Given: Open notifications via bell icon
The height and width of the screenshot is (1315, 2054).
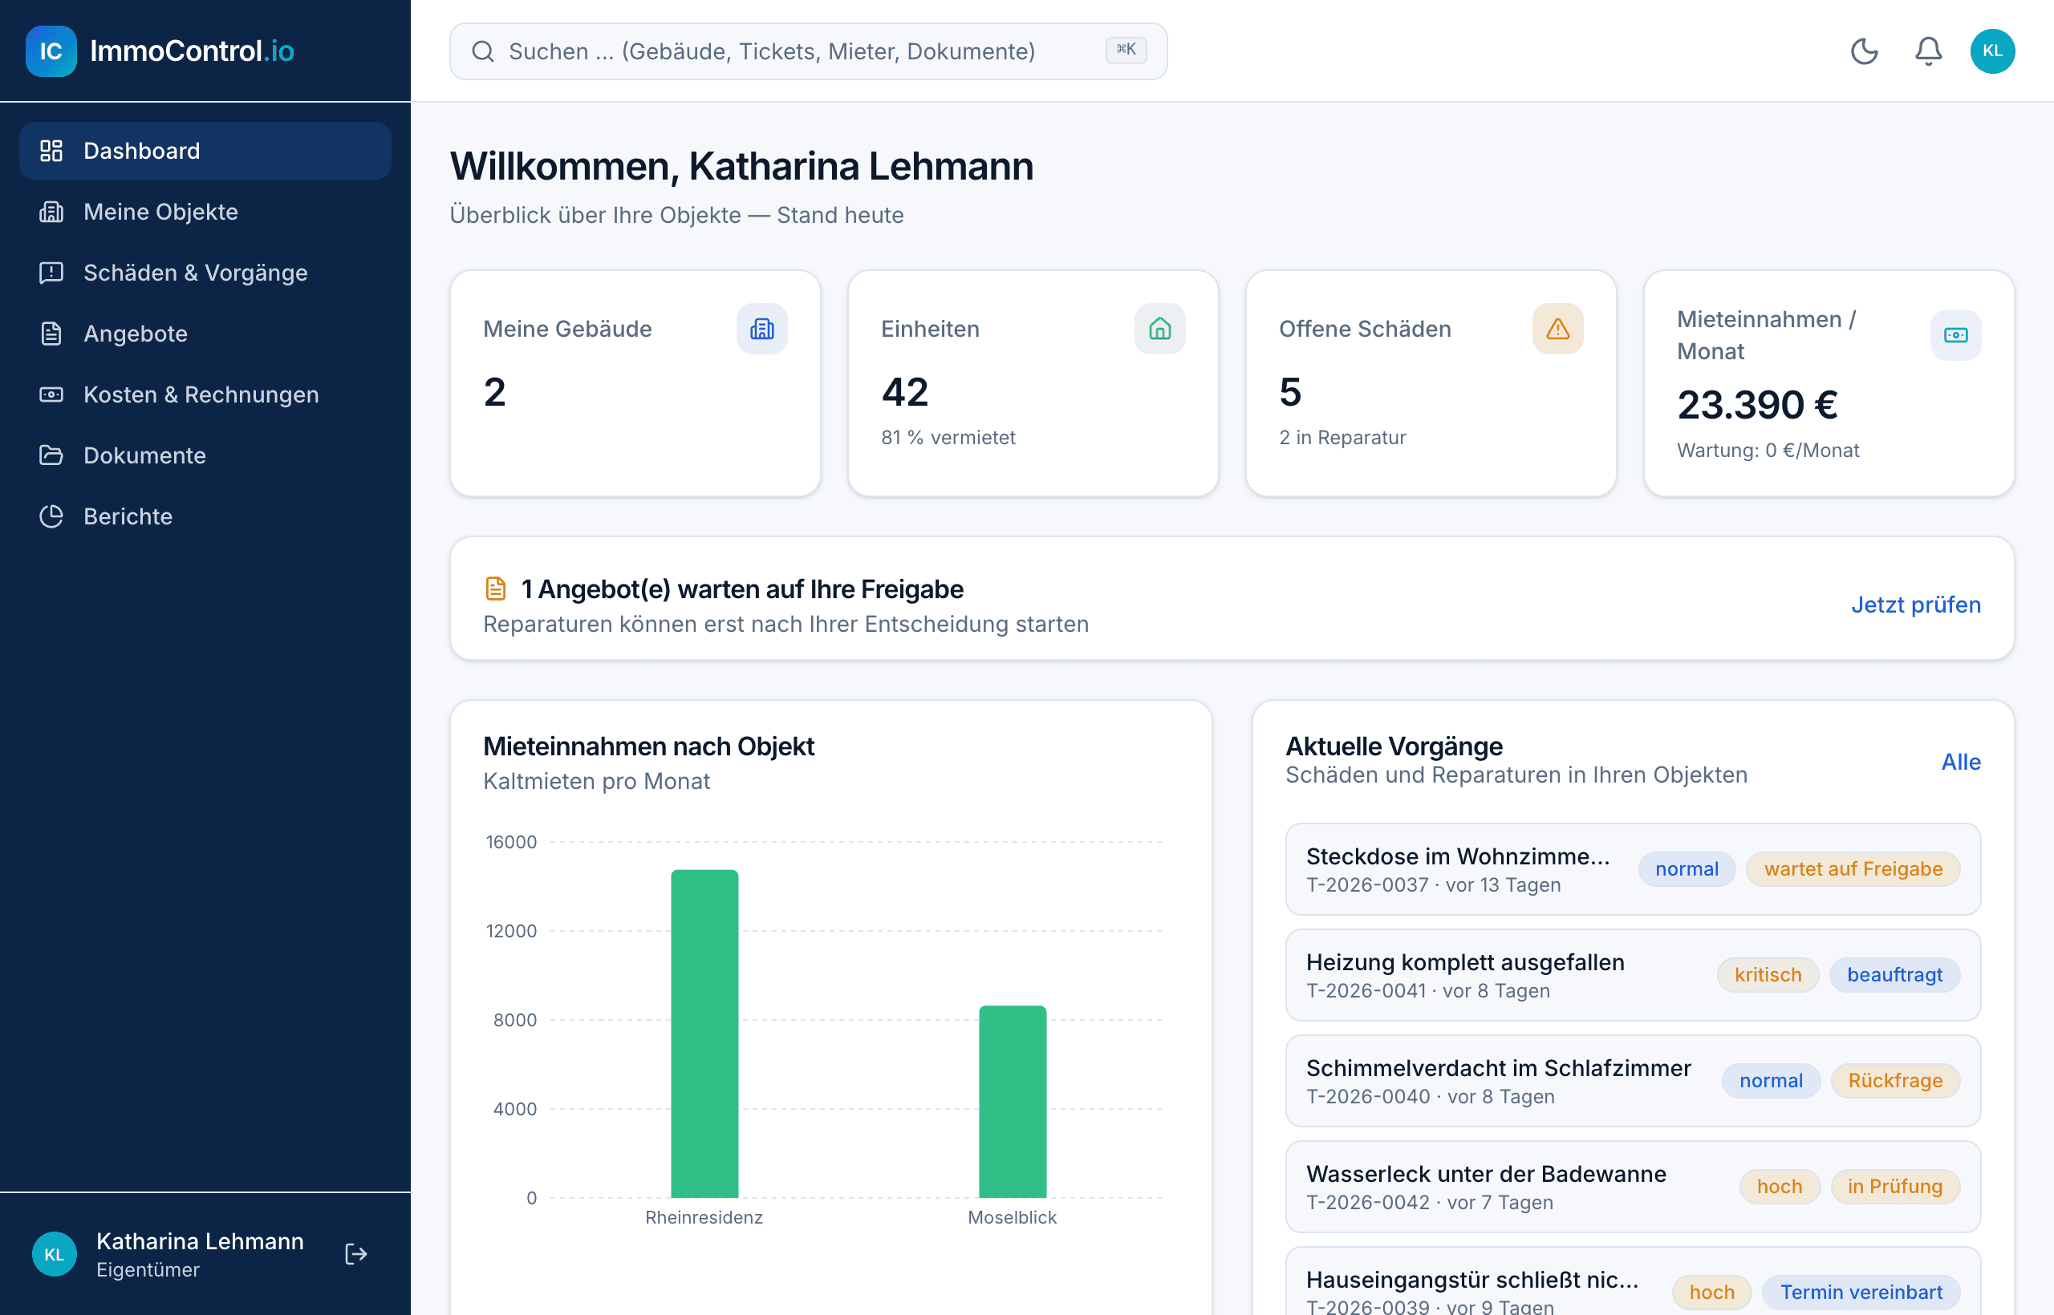Looking at the screenshot, I should [x=1927, y=51].
